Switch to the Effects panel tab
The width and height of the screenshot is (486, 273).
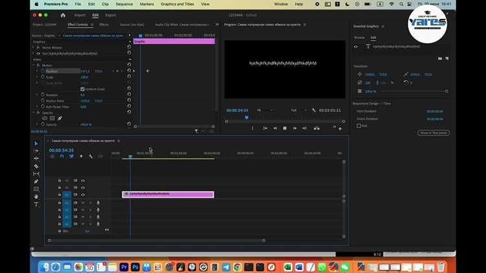pos(104,25)
